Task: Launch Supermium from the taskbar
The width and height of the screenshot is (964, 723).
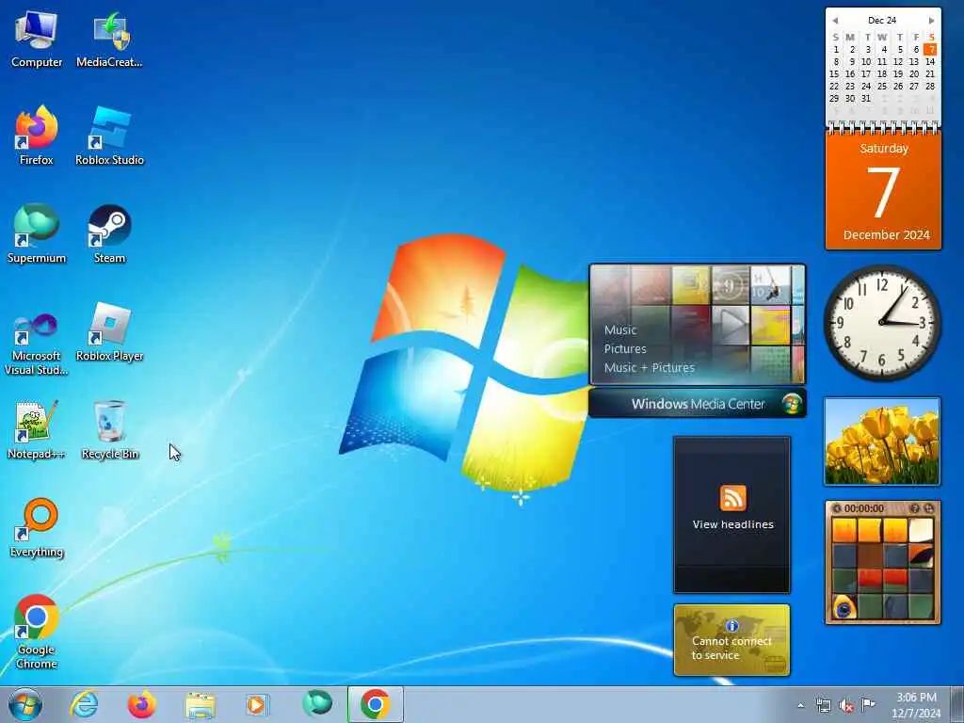Action: 317,704
